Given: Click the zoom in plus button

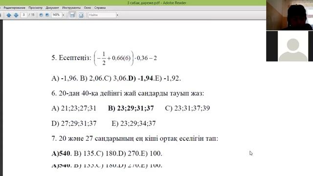Looking at the screenshot, I should [x=47, y=15].
